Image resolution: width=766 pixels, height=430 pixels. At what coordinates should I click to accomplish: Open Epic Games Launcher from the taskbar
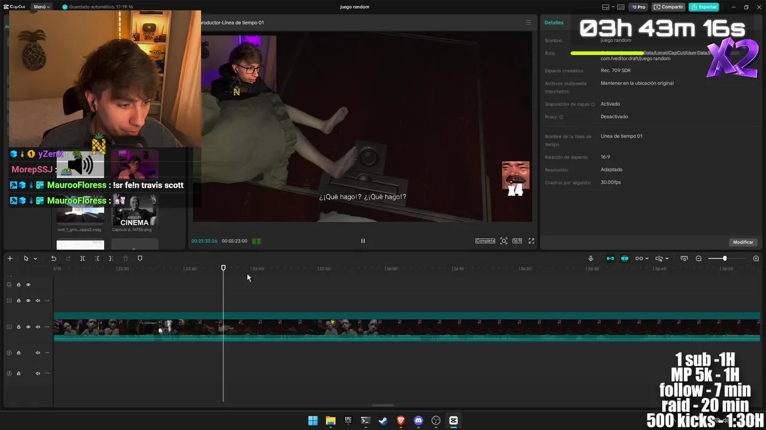click(348, 420)
